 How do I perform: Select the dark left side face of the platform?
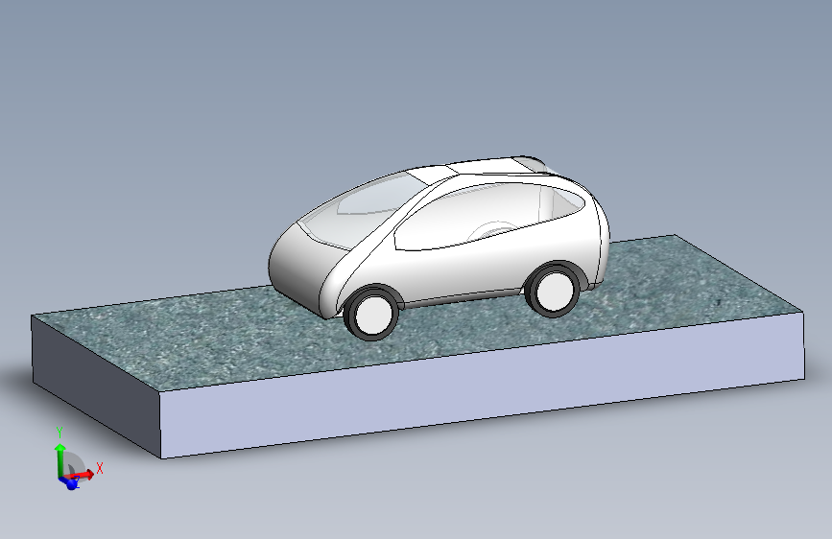(x=96, y=385)
